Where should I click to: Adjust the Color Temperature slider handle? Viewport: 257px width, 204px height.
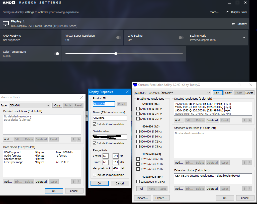[116, 54]
